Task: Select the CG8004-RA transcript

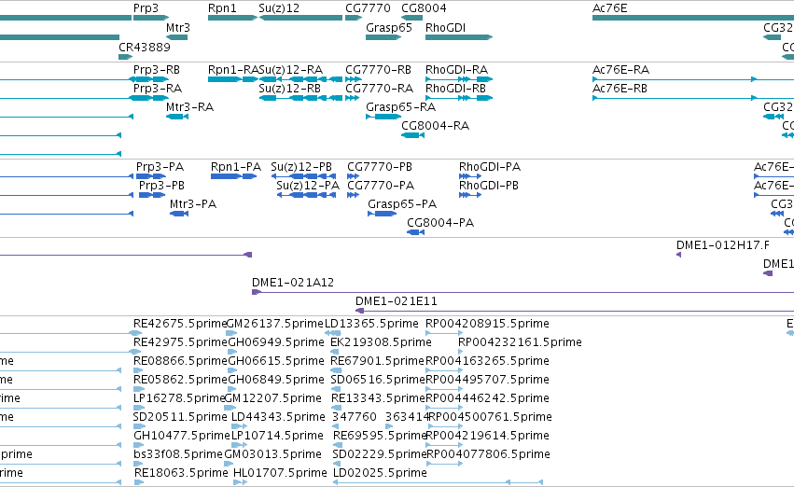Action: [412, 135]
